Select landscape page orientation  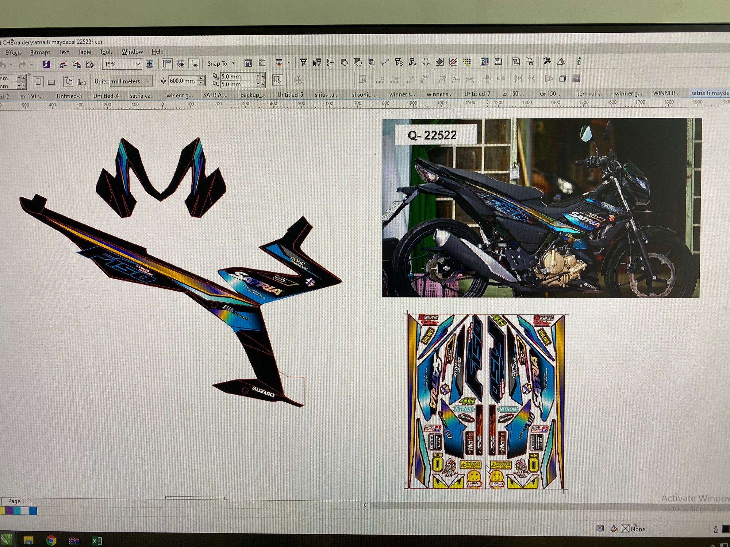(x=51, y=82)
